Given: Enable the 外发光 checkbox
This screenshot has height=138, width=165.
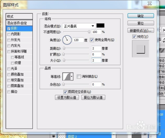Looking at the screenshot, I should click(x=9, y=40).
